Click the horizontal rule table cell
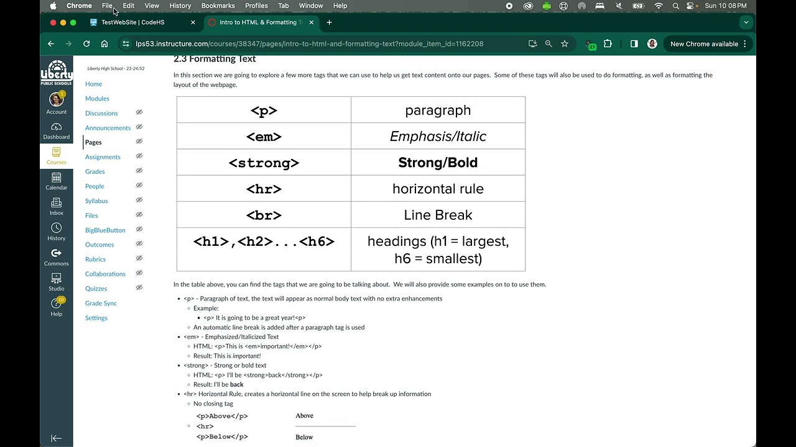 click(438, 189)
